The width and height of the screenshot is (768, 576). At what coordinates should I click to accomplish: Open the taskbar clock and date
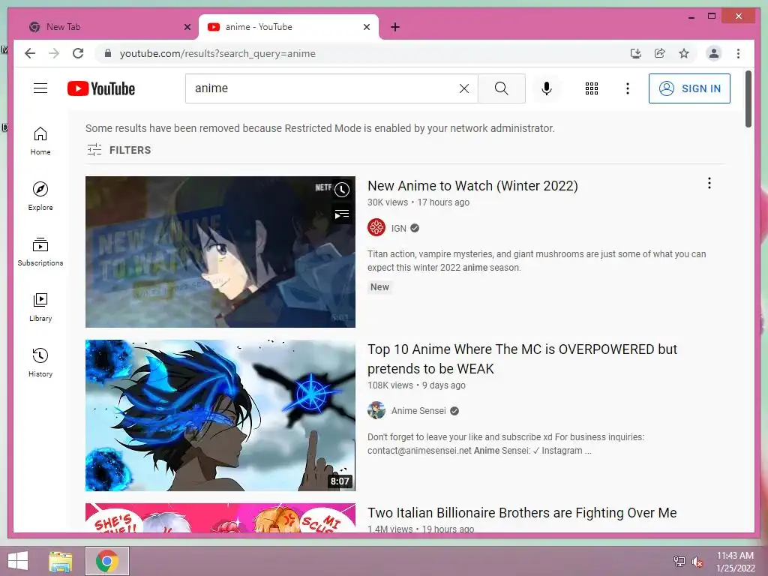coord(735,562)
